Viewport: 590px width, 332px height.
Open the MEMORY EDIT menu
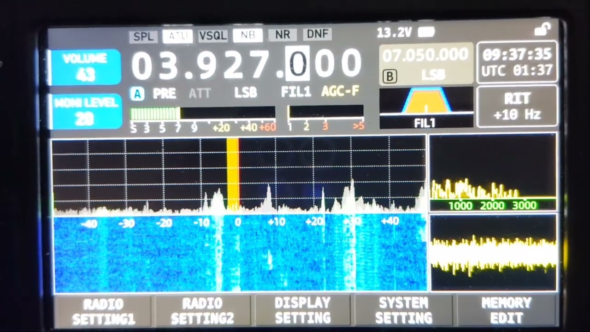(x=506, y=310)
